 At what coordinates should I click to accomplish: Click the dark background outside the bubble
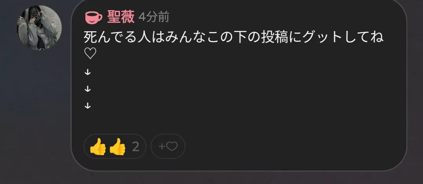pos(35,113)
